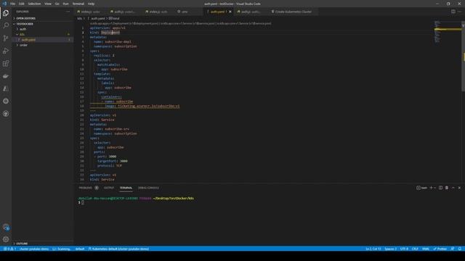465x261 pixels.
Task: Click the CRLF line ending status
Action: [x=415, y=249]
